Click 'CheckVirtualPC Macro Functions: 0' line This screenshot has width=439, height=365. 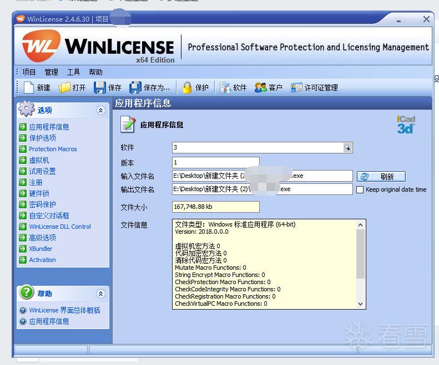[221, 304]
